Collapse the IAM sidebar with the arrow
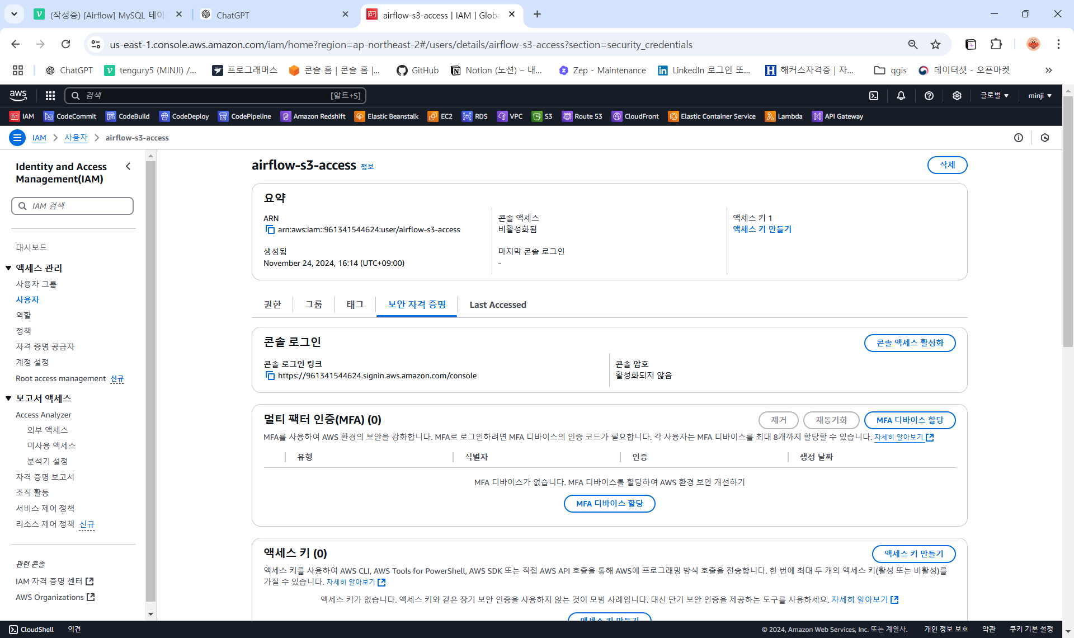1074x638 pixels. [x=128, y=166]
